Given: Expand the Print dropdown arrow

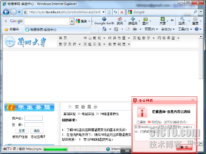Looking at the screenshot, I should pos(140,29).
